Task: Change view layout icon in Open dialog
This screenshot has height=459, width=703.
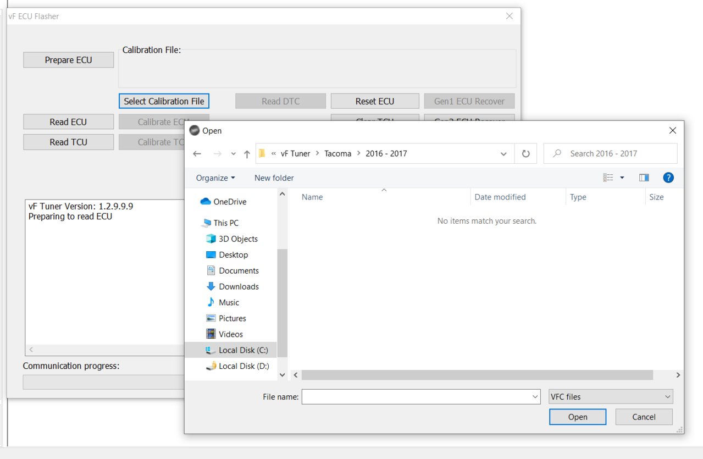Action: 608,178
